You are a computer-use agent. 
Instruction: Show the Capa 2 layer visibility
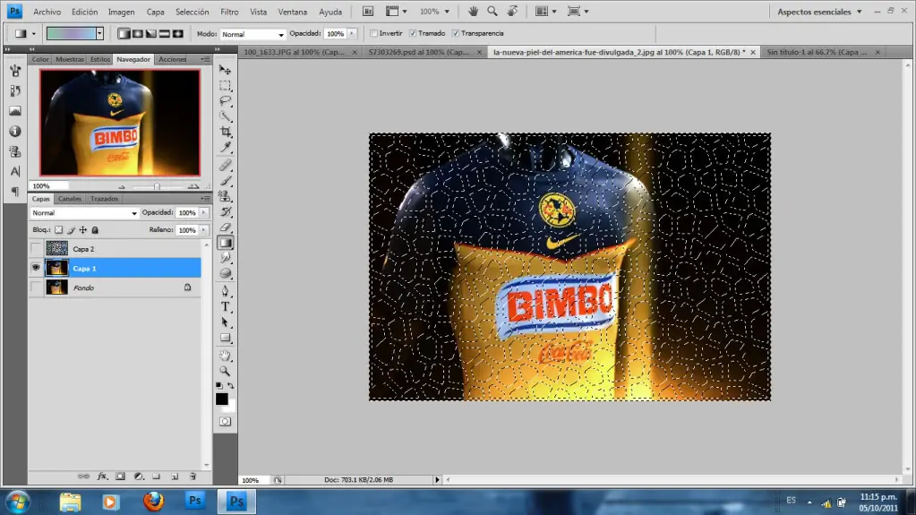36,248
